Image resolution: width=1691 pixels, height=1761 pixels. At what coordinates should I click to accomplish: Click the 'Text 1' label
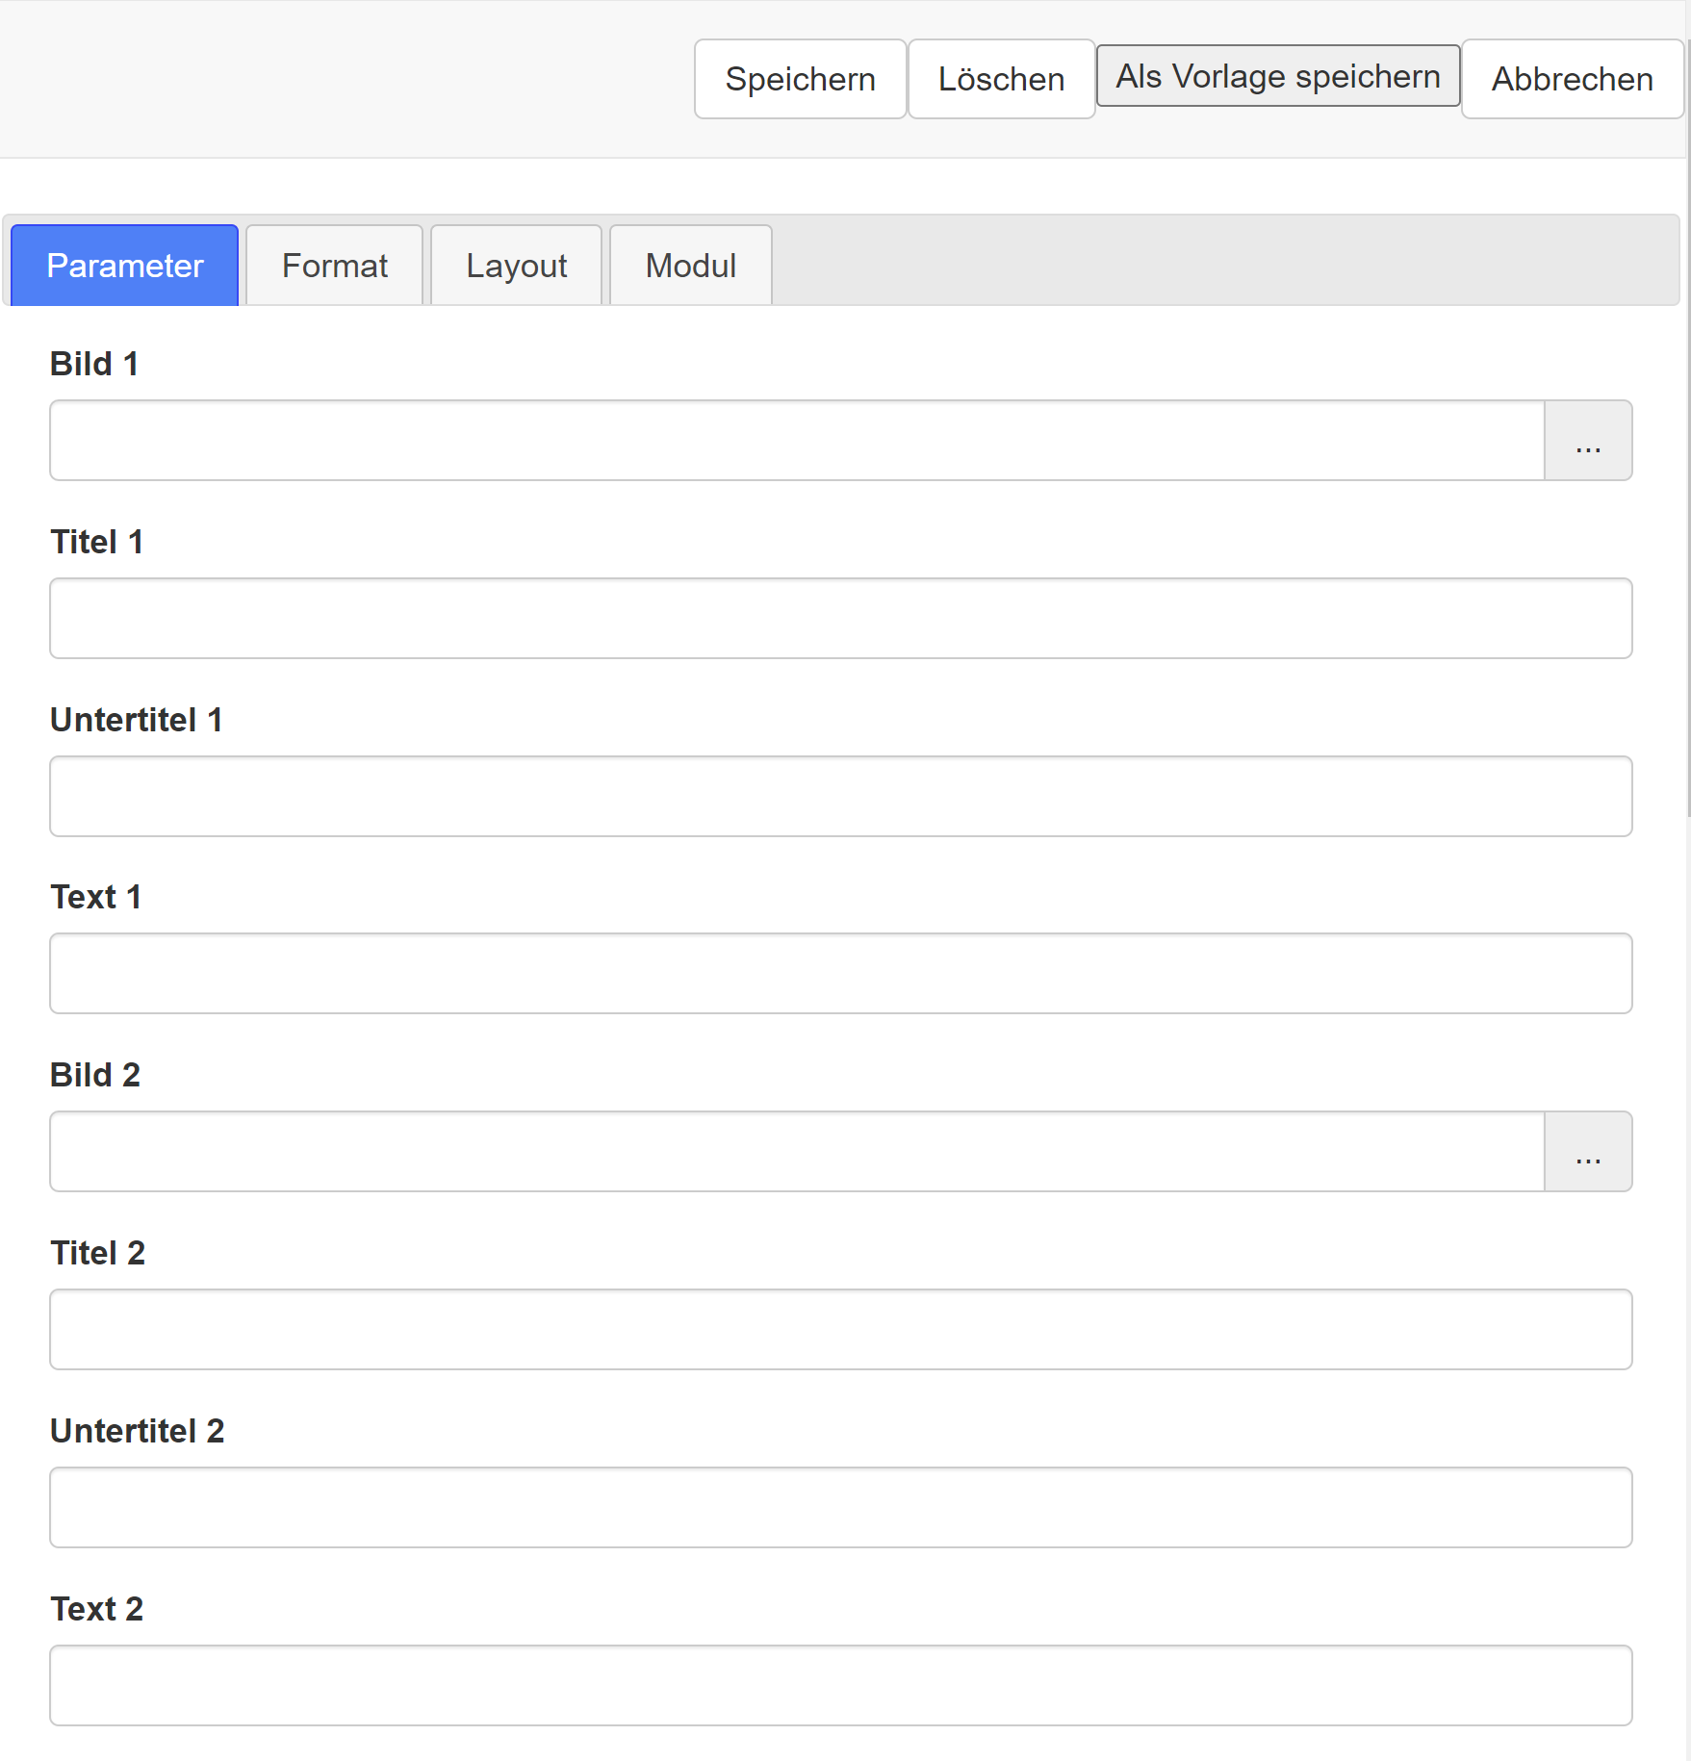[x=96, y=897]
